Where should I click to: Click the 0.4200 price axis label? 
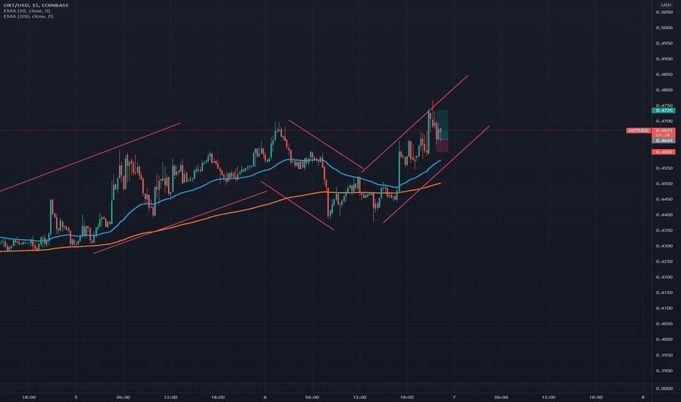[664, 277]
